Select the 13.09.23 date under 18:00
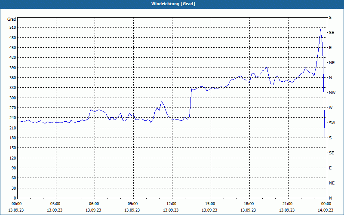Viewport: 344px width, 215px height. tap(248, 210)
